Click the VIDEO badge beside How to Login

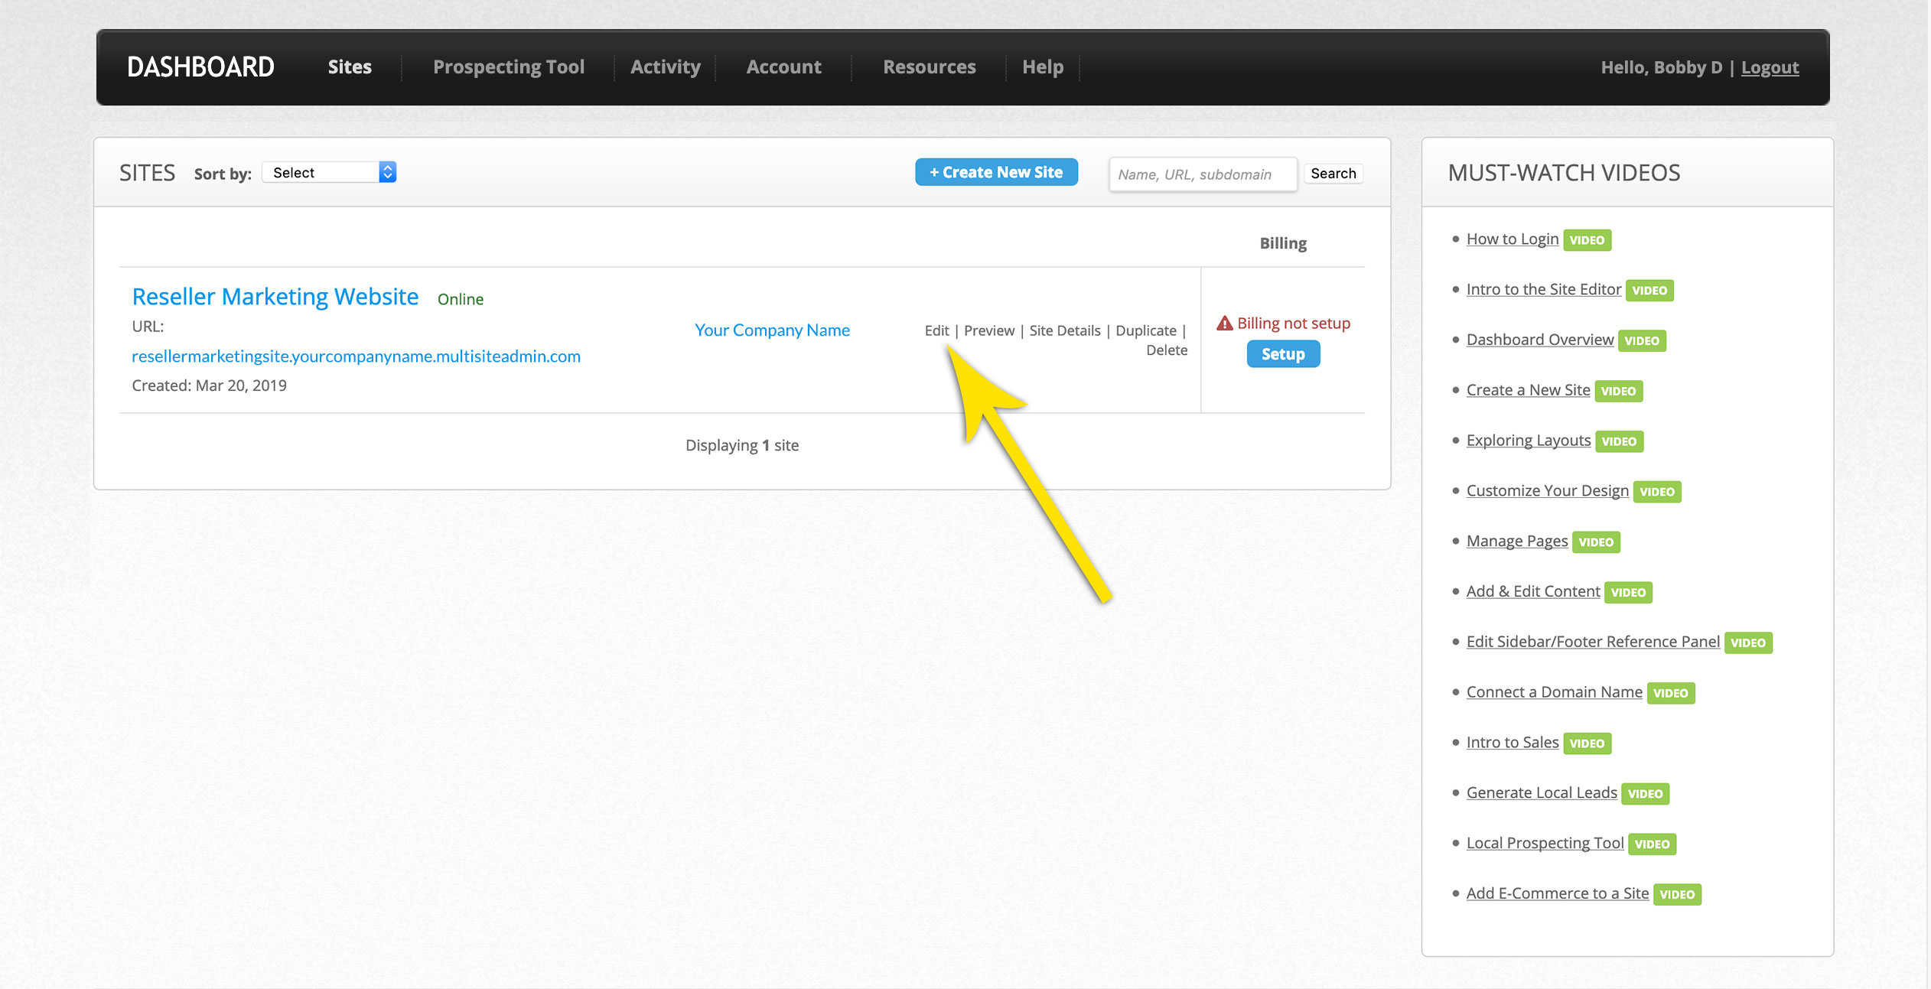[x=1587, y=240]
